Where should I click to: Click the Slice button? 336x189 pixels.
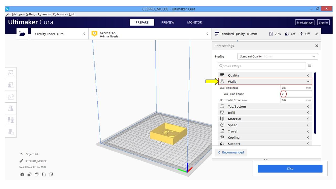(x=290, y=169)
